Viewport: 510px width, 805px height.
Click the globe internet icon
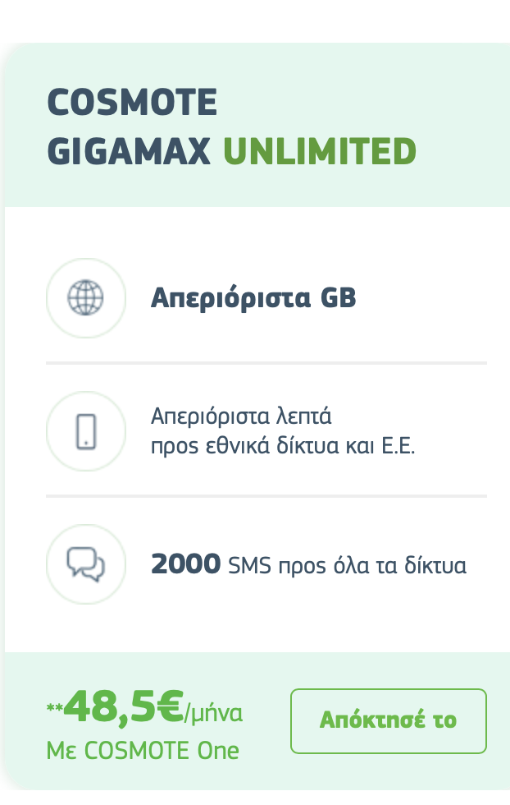tap(86, 297)
